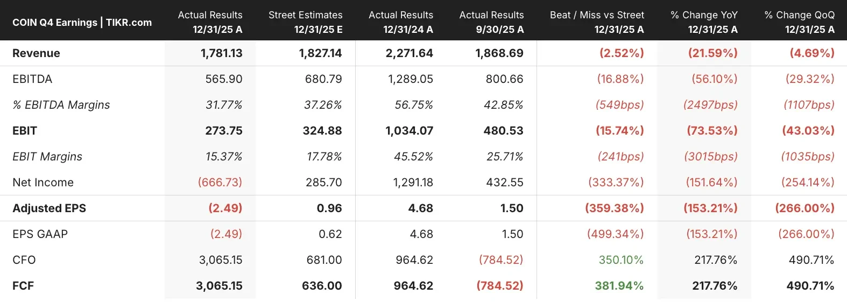The width and height of the screenshot is (847, 308).
Task: Select the Net Income row label
Action: coord(43,183)
